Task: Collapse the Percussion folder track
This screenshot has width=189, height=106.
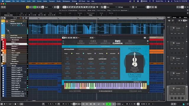Action: (x=2, y=55)
